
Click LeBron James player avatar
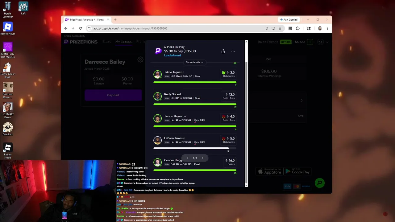158,140
